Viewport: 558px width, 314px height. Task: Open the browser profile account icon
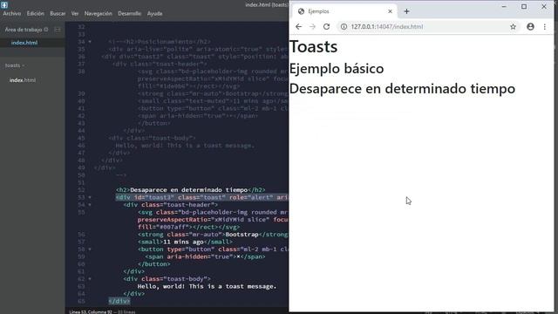point(530,27)
